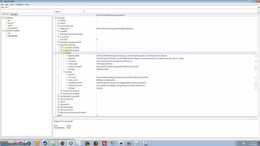The width and height of the screenshot is (260, 146).
Task: Click the 'sWS Supply Half-track' screen_name value
Action: point(105,64)
